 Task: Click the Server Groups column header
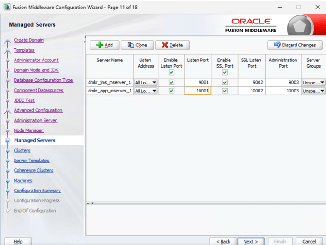pos(313,67)
